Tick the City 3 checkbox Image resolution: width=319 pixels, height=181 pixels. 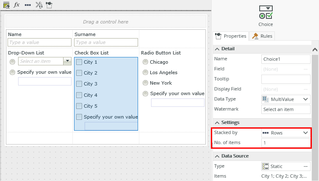79,84
